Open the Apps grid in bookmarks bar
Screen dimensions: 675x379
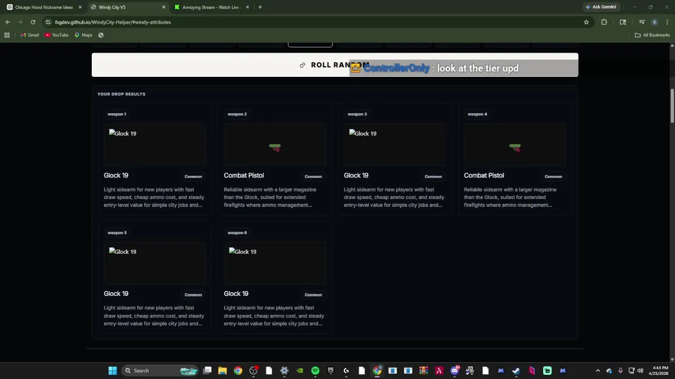coord(7,35)
